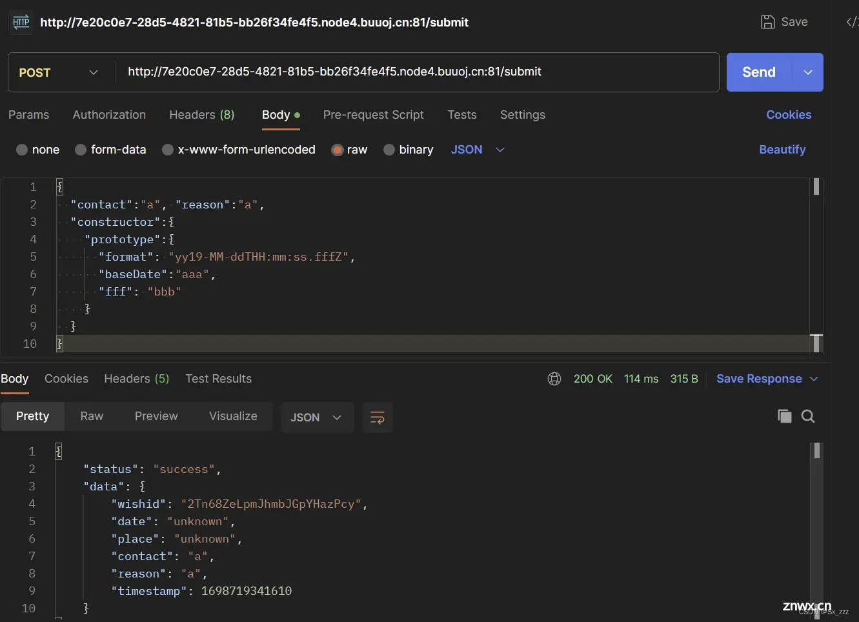
Task: Open the raw JSON language dropdown
Action: coord(478,150)
